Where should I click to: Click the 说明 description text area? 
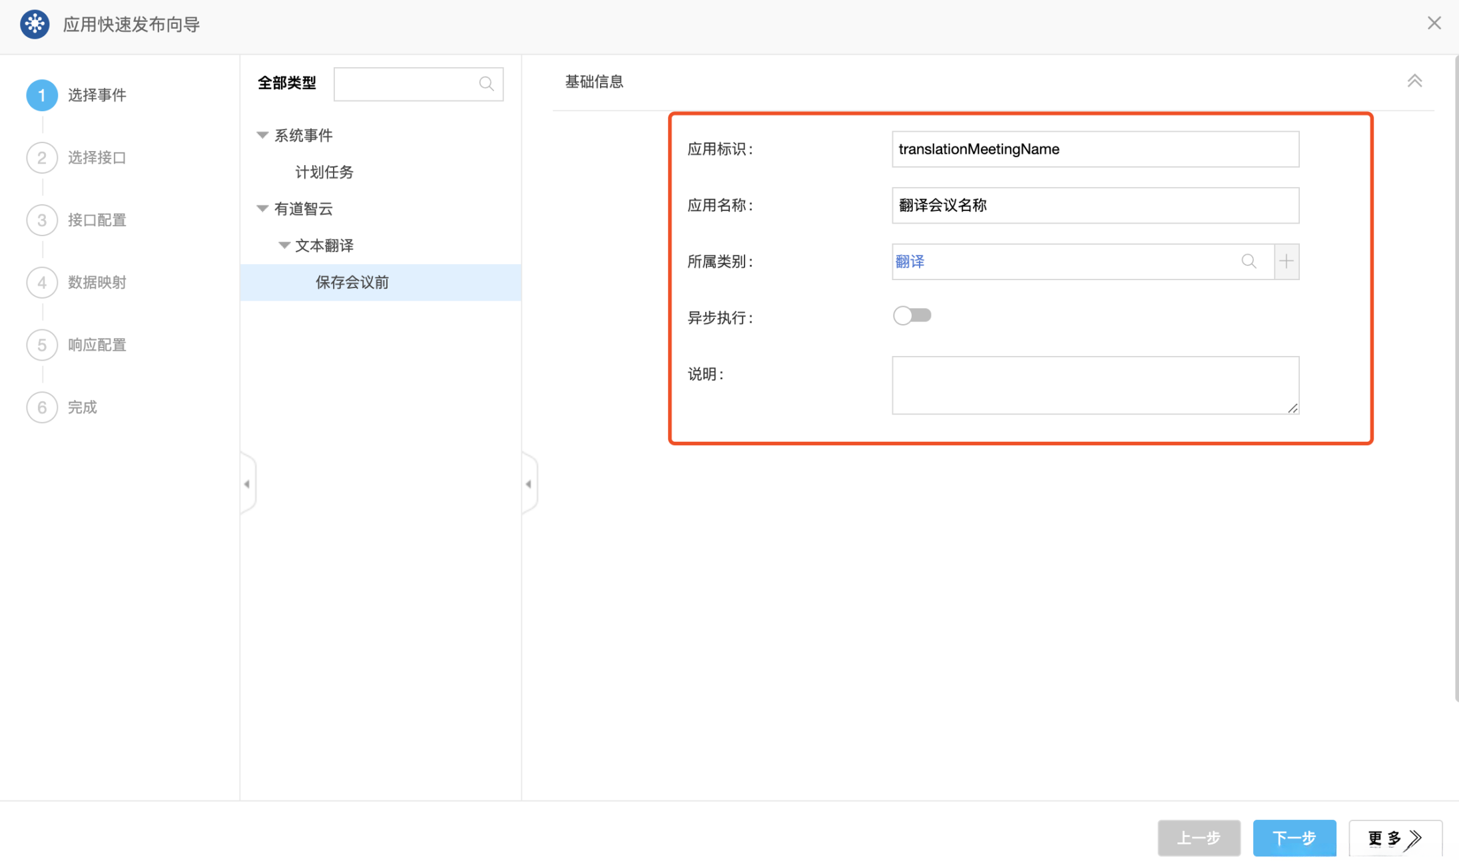[x=1095, y=385]
